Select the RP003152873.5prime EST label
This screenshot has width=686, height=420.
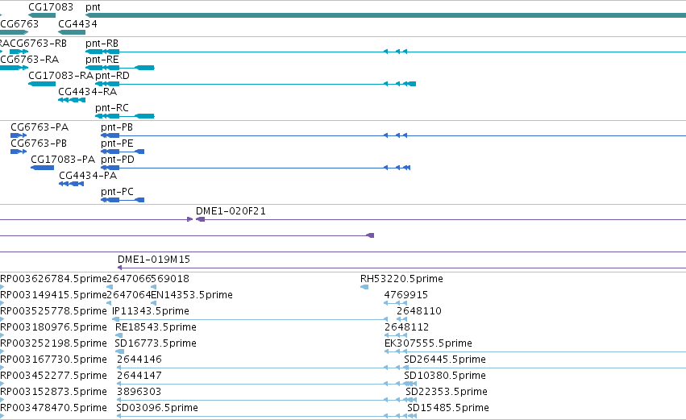pyautogui.click(x=53, y=392)
